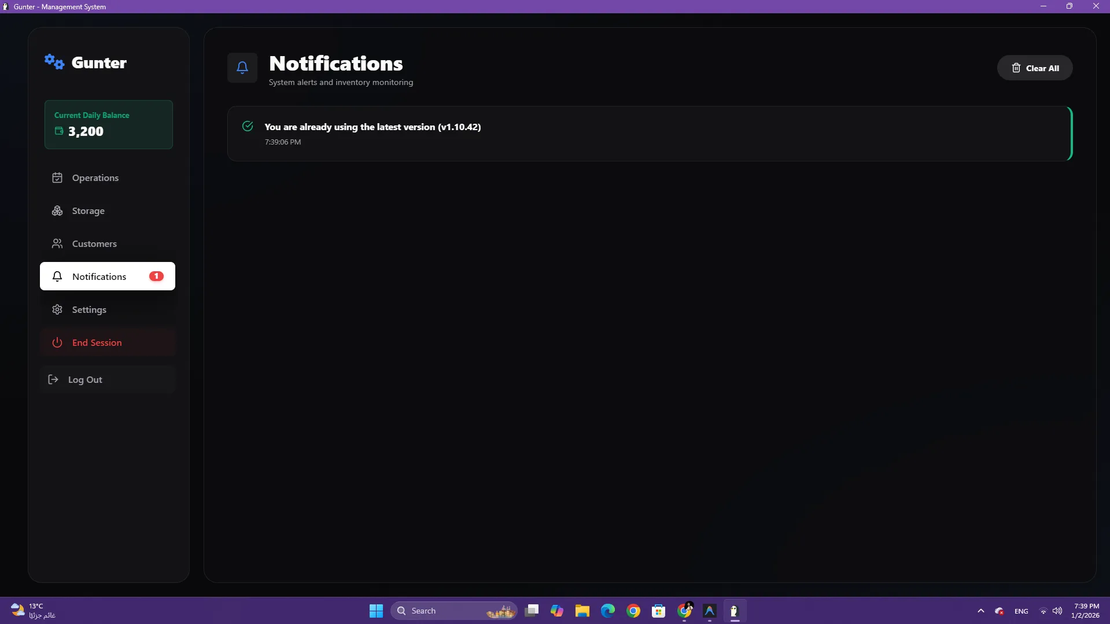
Task: Click the Current Daily Balance card
Action: click(109, 124)
